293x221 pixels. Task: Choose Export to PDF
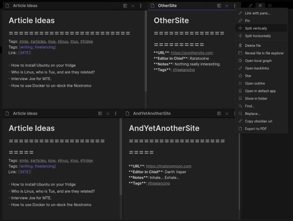tap(261, 129)
